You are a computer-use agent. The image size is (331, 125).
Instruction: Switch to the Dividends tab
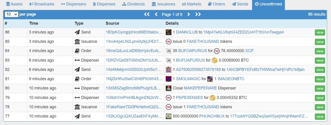pyautogui.click(x=133, y=4)
